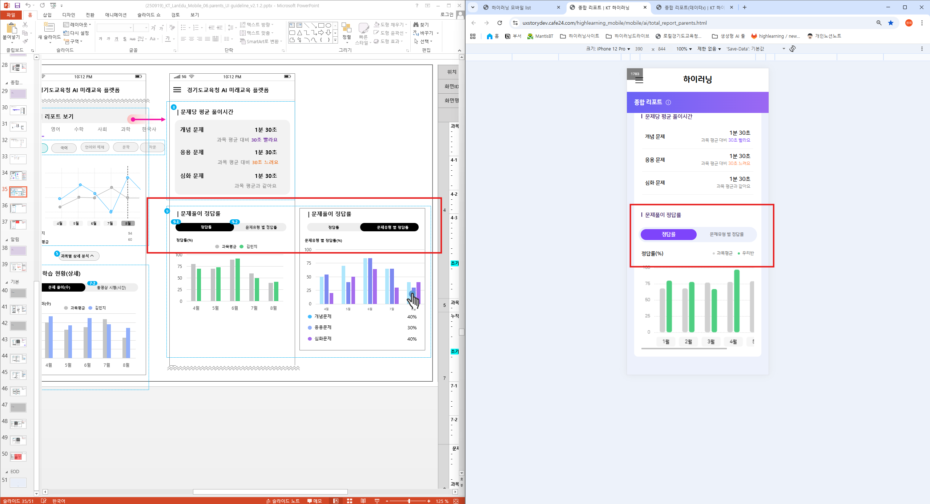Click the Save icon in quick access toolbar
930x504 pixels.
tap(17, 5)
